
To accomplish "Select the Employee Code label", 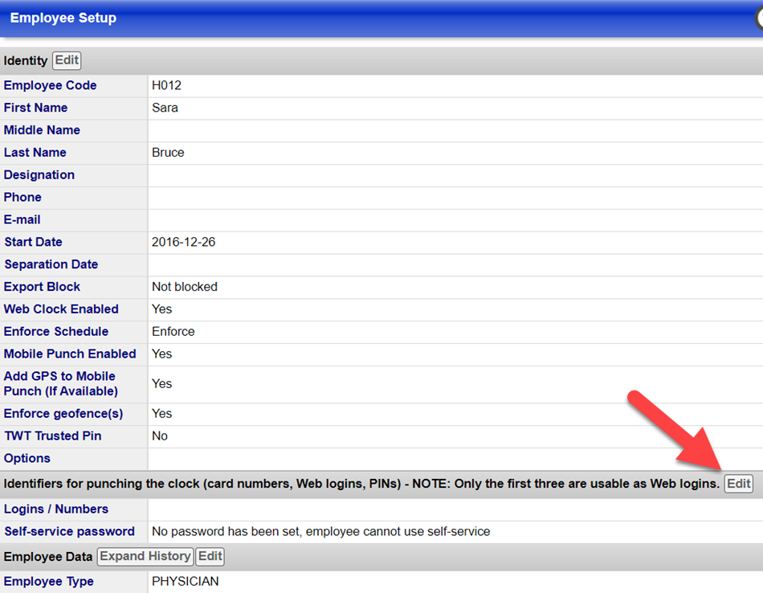I will tap(50, 85).
